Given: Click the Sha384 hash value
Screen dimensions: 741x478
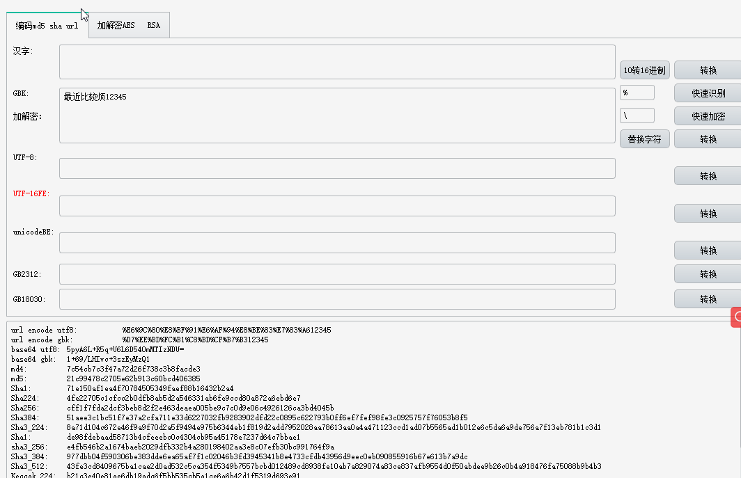Looking at the screenshot, I should (267, 417).
